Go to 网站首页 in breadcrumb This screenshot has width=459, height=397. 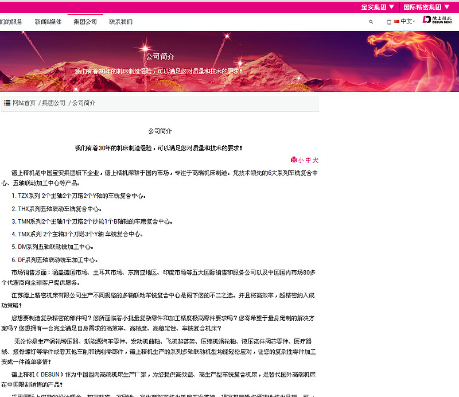pyautogui.click(x=24, y=103)
